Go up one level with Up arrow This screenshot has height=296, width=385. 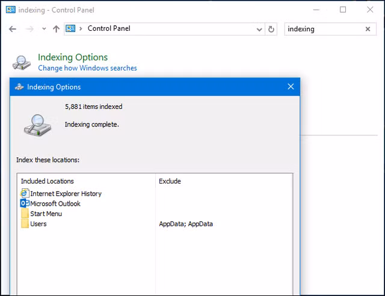tap(56, 29)
